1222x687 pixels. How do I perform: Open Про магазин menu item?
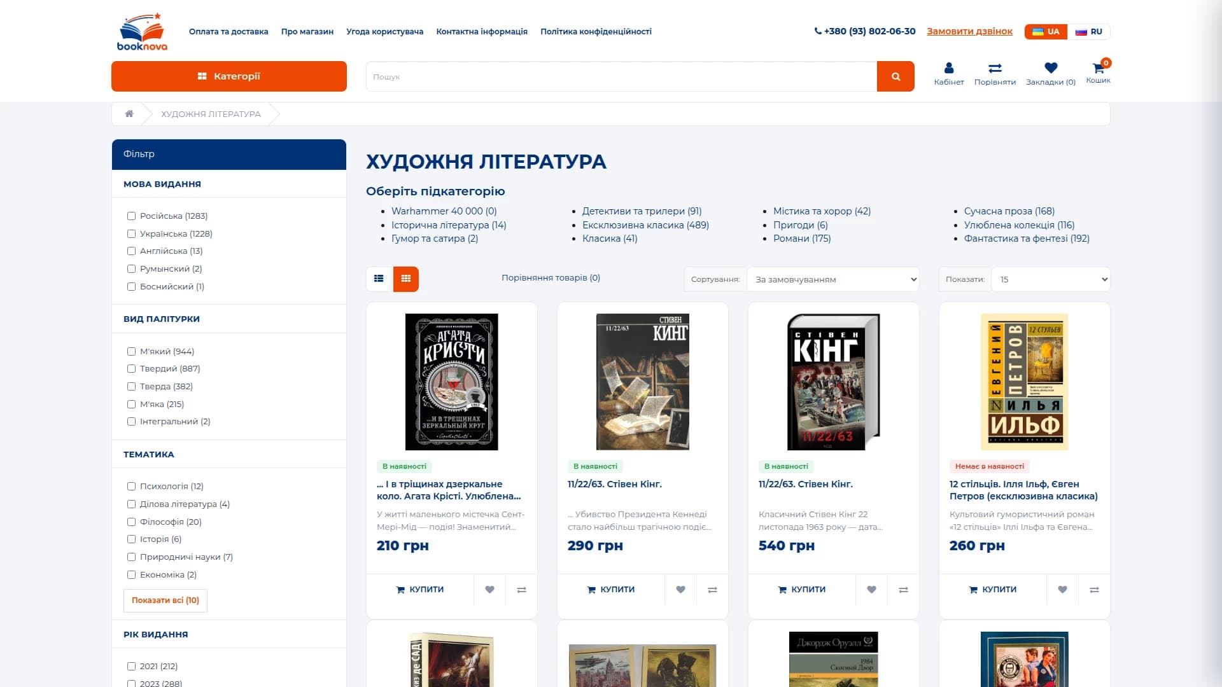(307, 31)
